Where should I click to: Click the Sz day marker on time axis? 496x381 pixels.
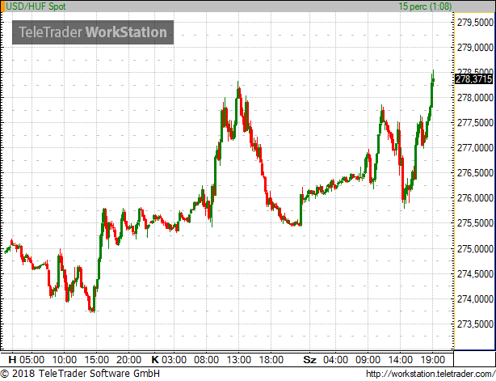(x=309, y=360)
